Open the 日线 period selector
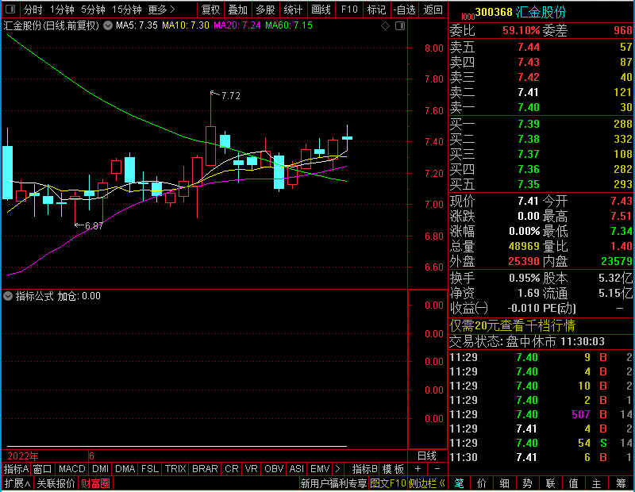The height and width of the screenshot is (492, 635). point(427,456)
